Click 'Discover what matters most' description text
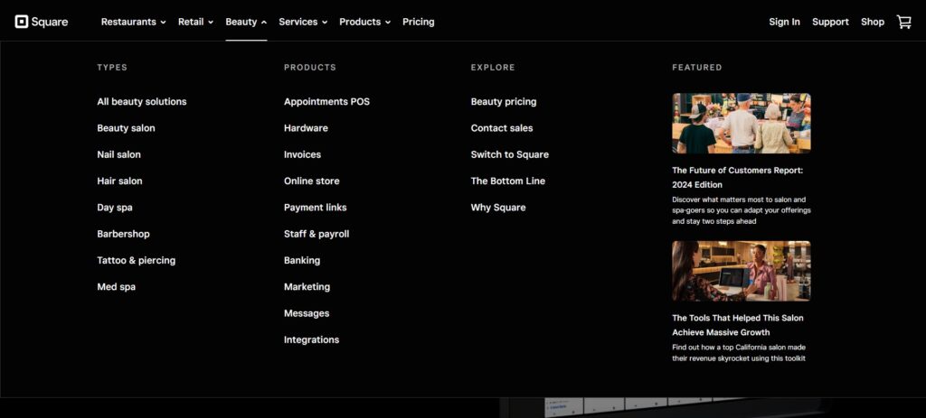 [x=742, y=210]
